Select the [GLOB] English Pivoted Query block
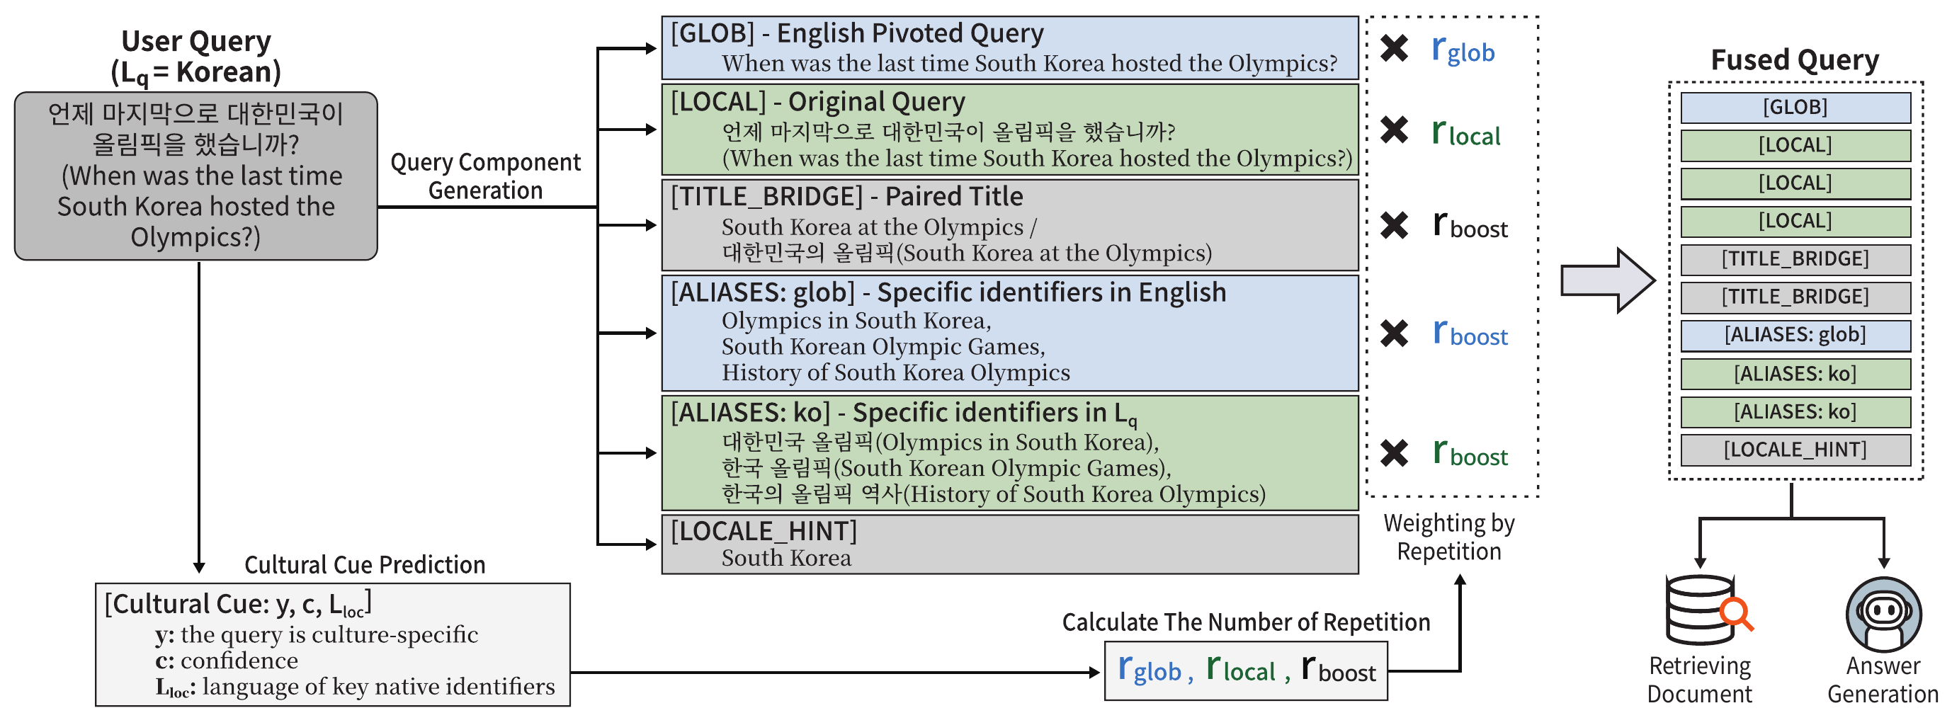This screenshot has width=1952, height=725. [1009, 48]
